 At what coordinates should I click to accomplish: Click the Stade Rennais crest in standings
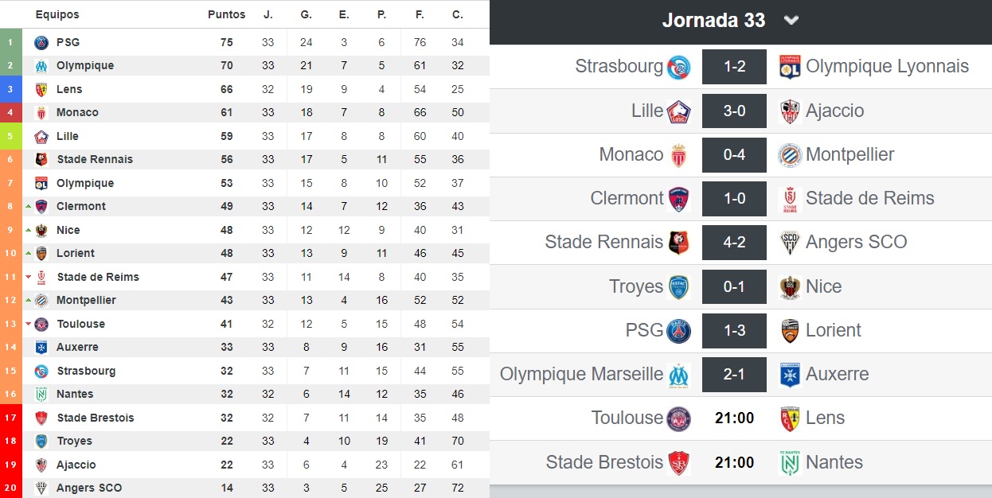pyautogui.click(x=42, y=159)
